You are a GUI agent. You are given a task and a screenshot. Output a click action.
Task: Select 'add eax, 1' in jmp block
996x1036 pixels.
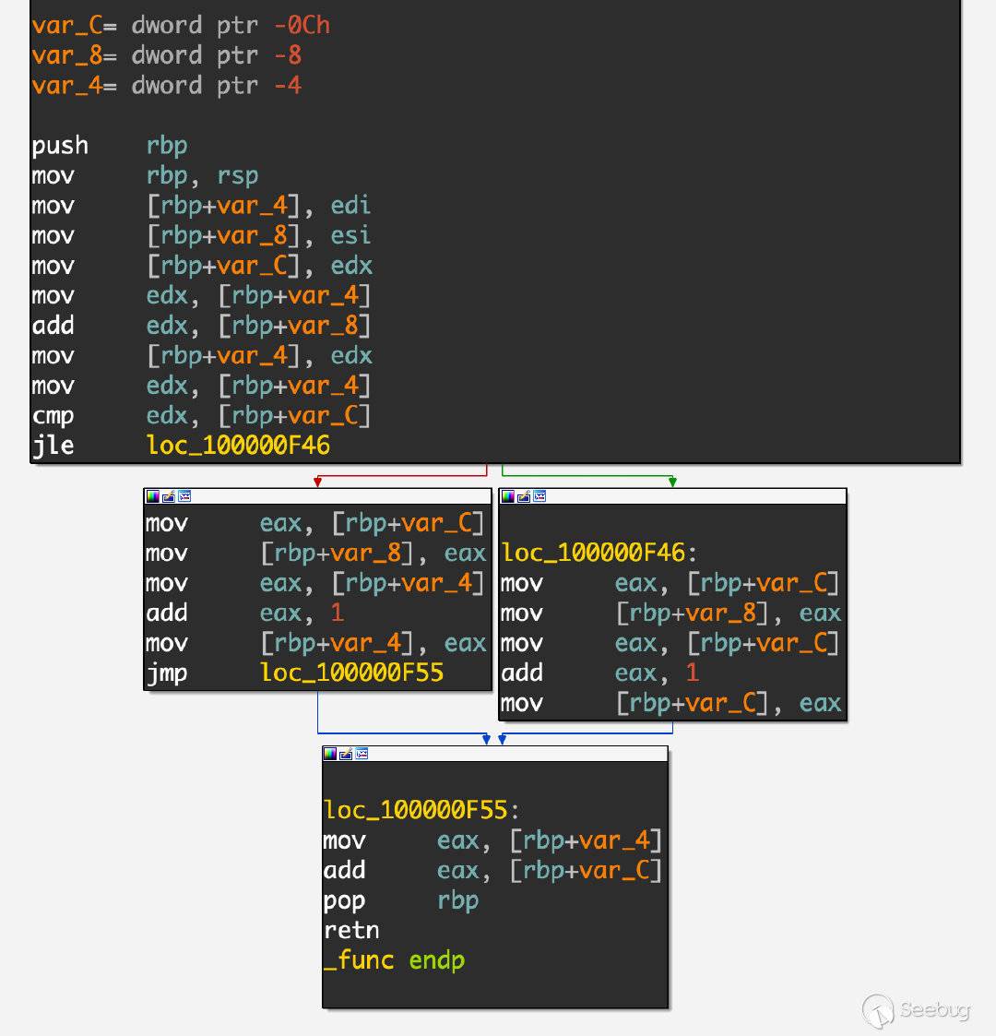tap(245, 613)
